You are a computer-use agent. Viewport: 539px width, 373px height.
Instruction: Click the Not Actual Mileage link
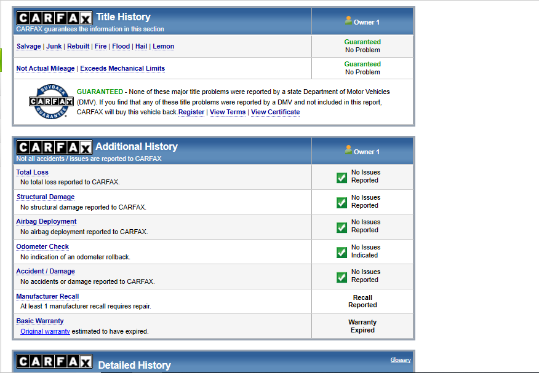coord(46,68)
